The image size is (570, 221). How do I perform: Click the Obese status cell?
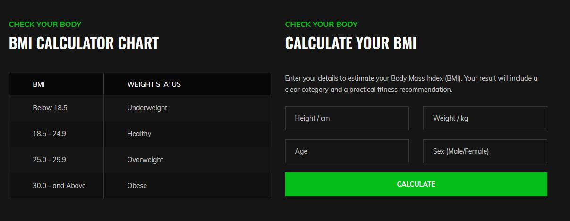point(137,186)
